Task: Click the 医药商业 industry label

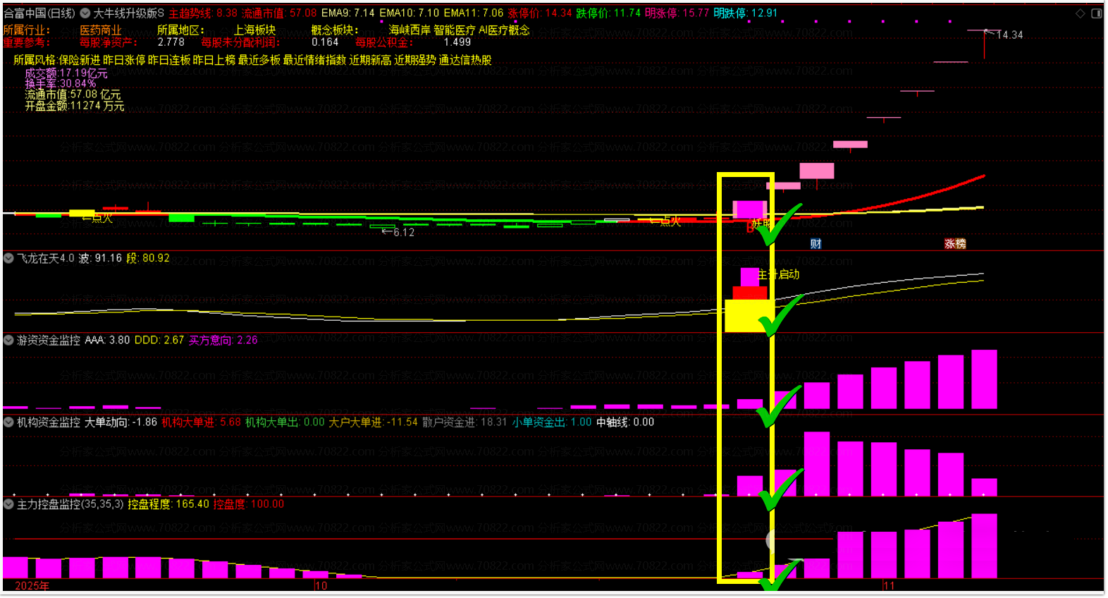Action: [101, 30]
